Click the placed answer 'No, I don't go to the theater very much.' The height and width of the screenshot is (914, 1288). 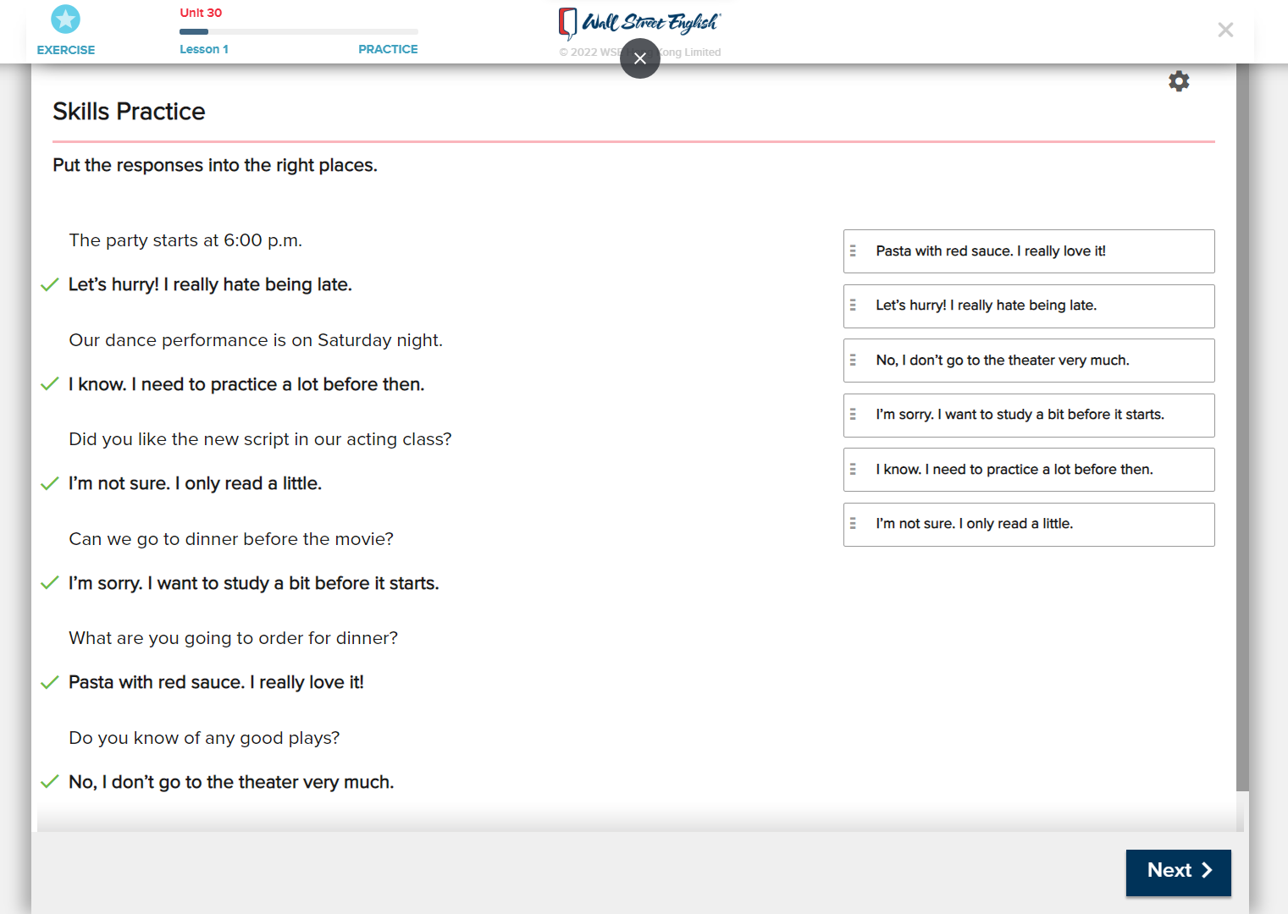click(x=231, y=782)
